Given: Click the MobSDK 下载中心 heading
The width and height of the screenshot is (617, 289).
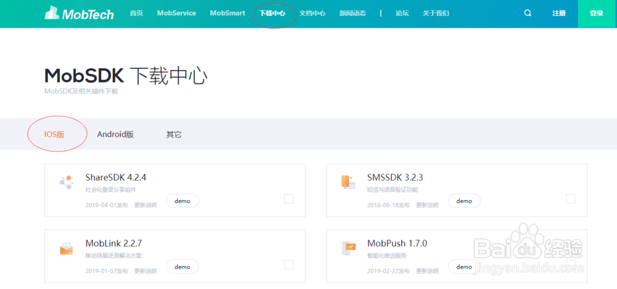Looking at the screenshot, I should click(x=126, y=76).
